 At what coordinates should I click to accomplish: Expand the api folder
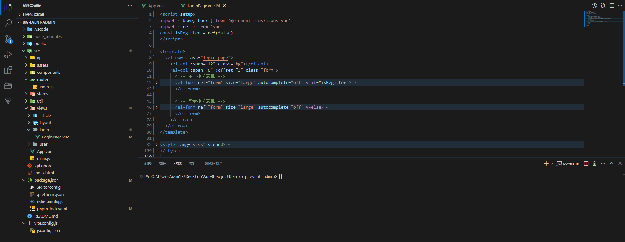[x=77, y=58]
